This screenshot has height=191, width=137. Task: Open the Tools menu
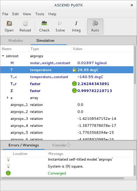[x=40, y=14]
